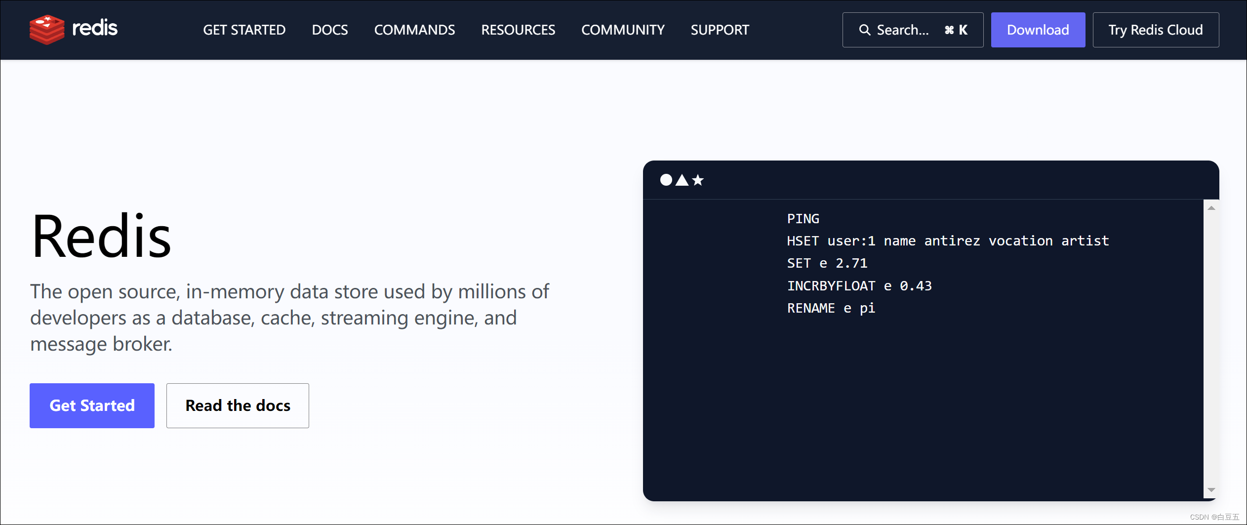Open the DOCS menu item
The height and width of the screenshot is (525, 1247).
point(330,30)
